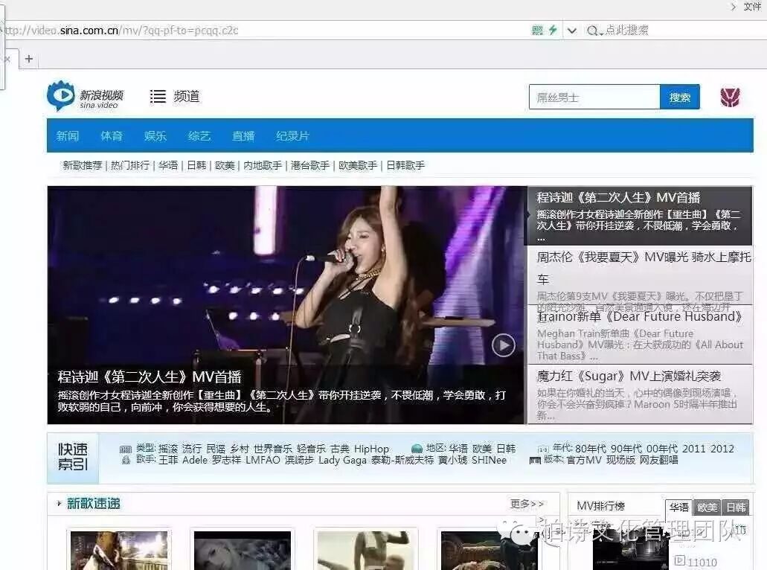Filter by 官方MV version
This screenshot has width=767, height=570.
tap(584, 460)
